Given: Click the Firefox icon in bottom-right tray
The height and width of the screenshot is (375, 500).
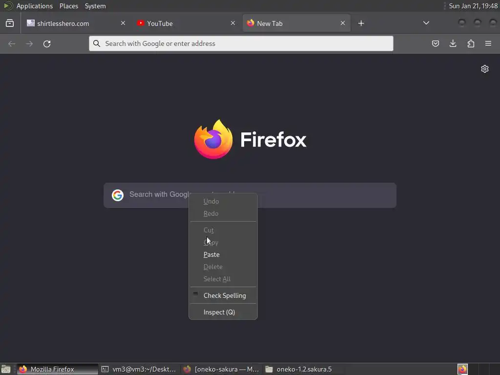Looking at the screenshot, I should 462,369.
